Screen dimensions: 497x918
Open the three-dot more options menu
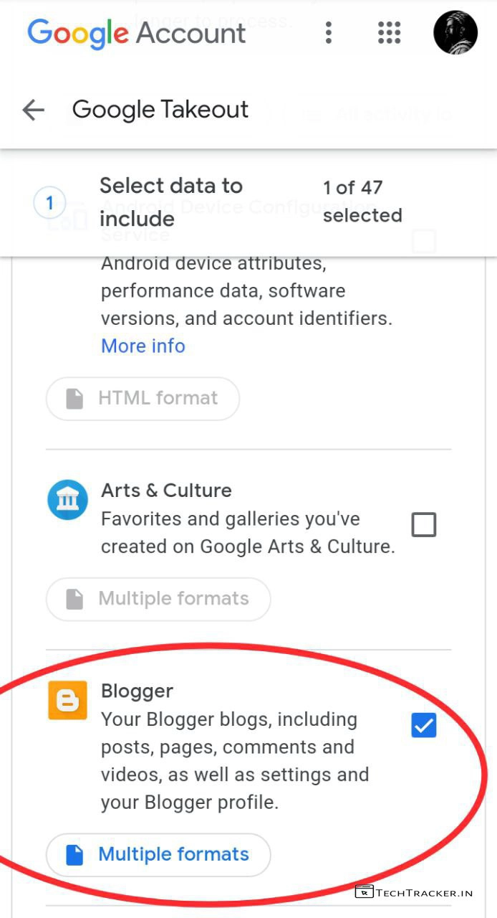[x=329, y=32]
